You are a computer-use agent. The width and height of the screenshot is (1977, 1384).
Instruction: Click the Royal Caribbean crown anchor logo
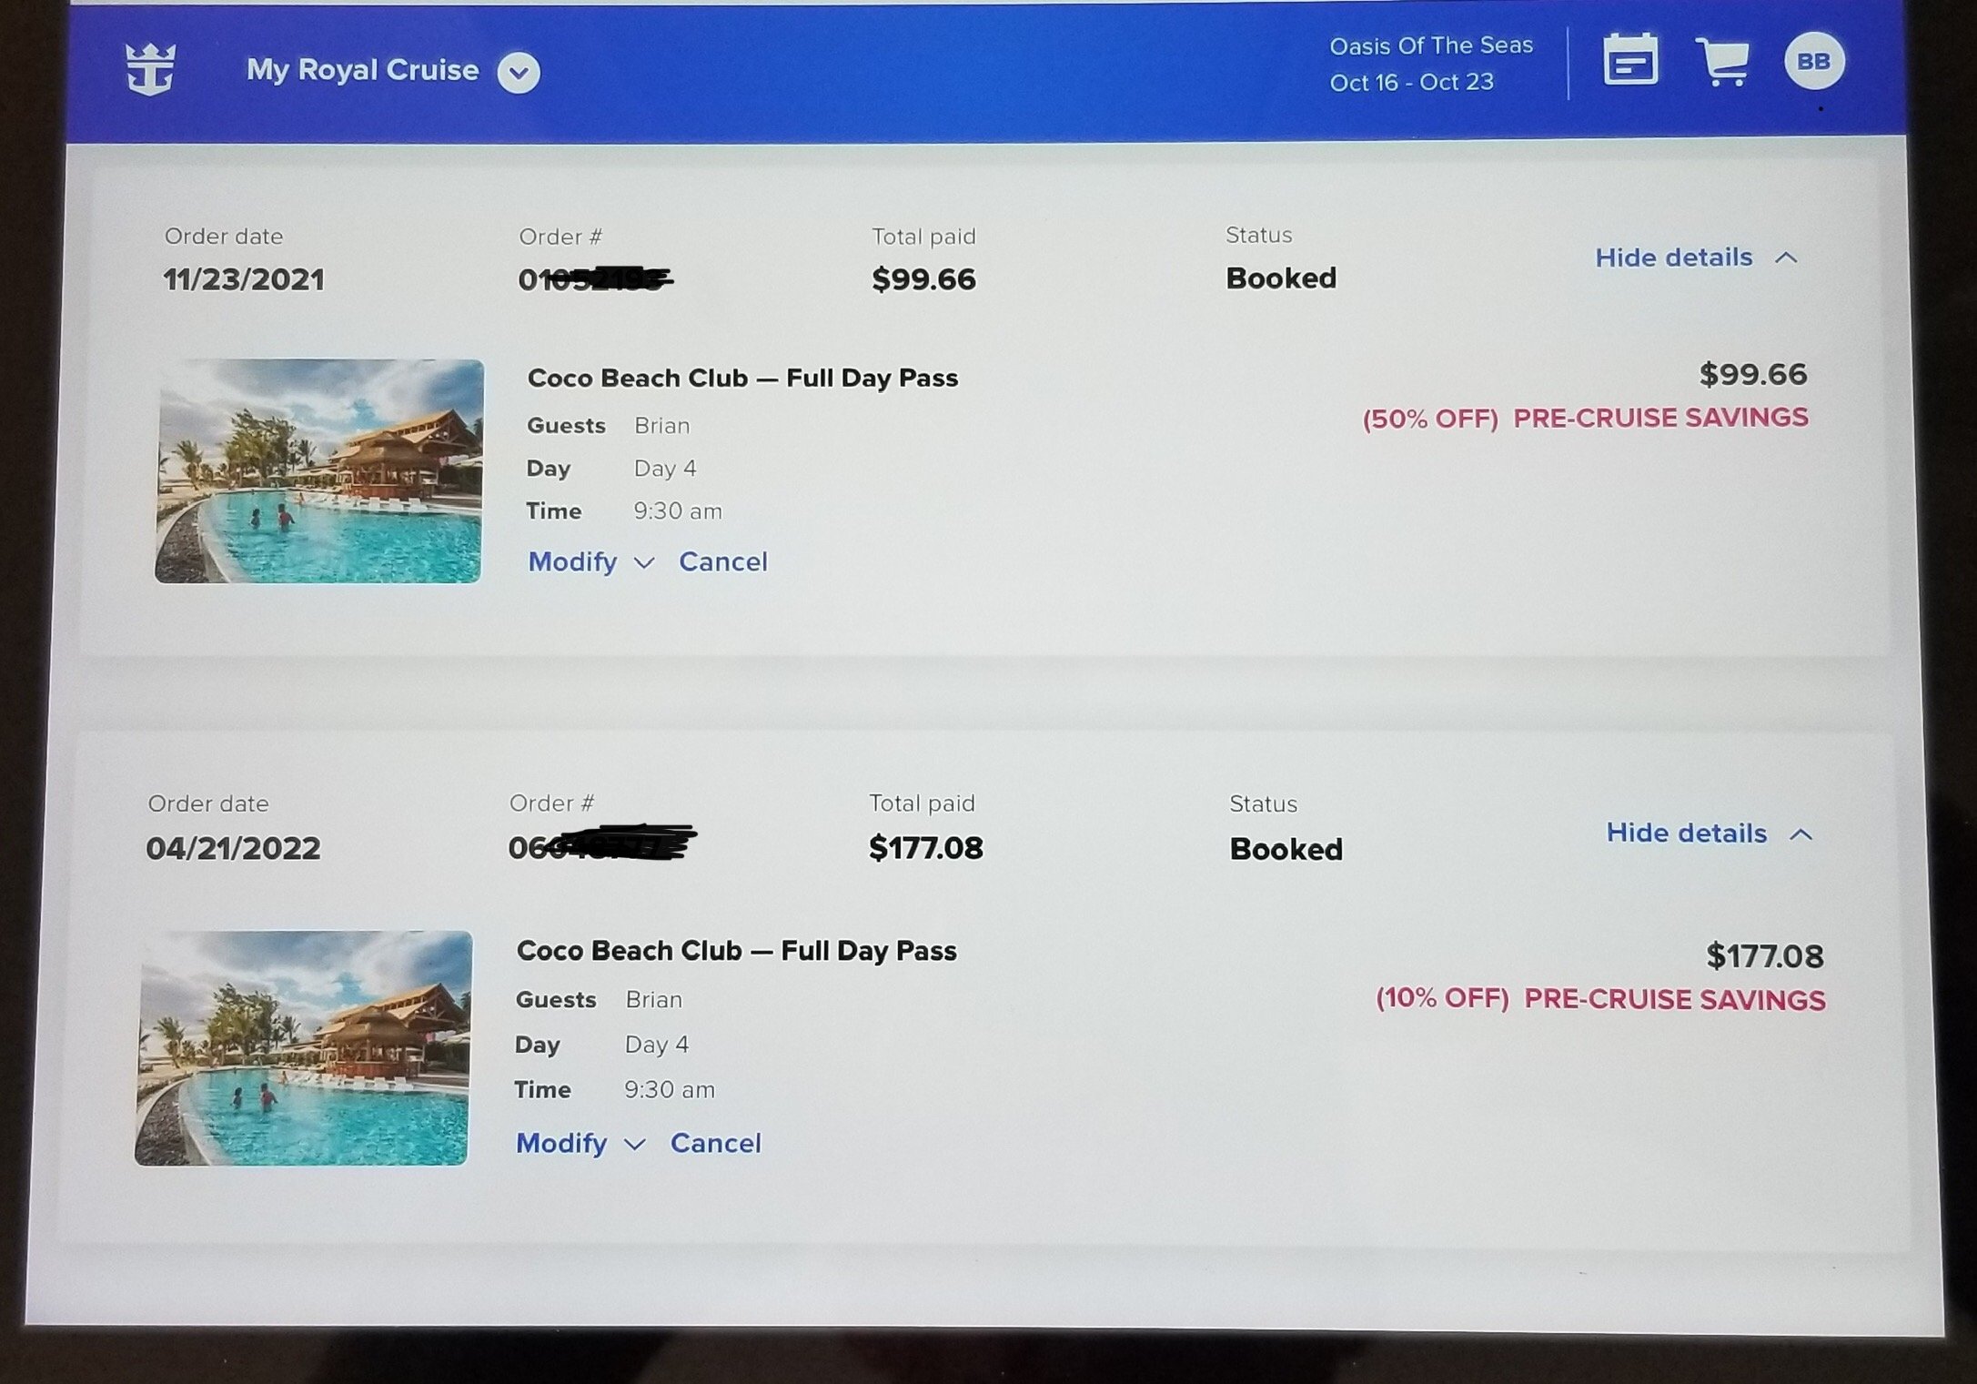150,69
